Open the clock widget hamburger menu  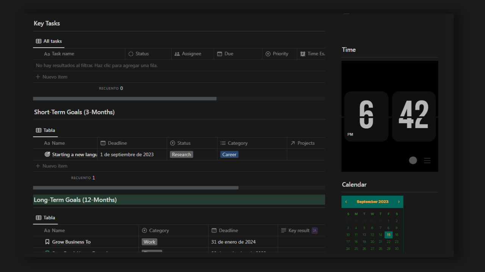click(x=427, y=161)
